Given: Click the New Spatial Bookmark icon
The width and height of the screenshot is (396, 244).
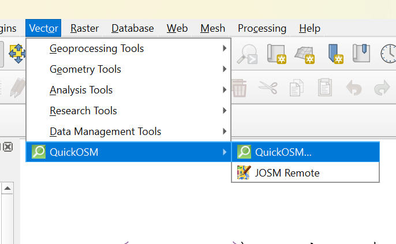Looking at the screenshot, I should [335, 54].
